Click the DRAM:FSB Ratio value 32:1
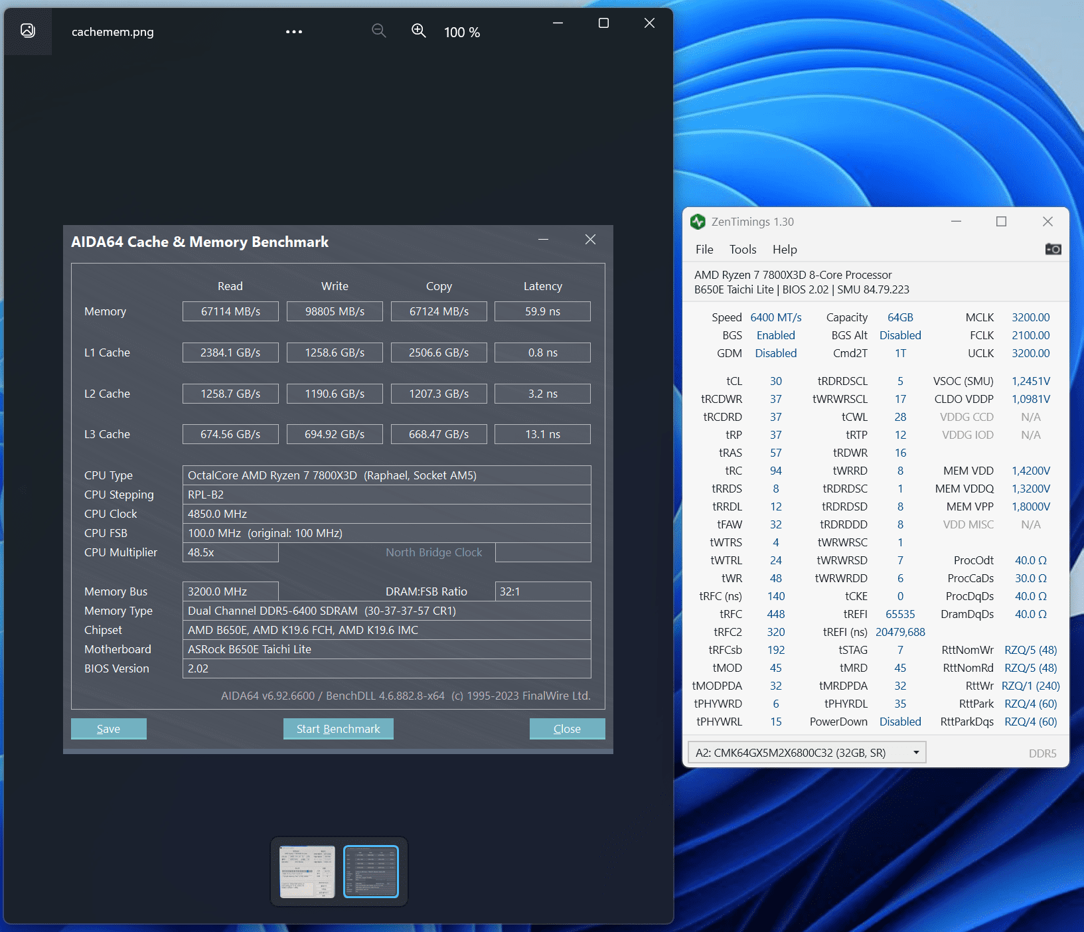 [x=543, y=591]
